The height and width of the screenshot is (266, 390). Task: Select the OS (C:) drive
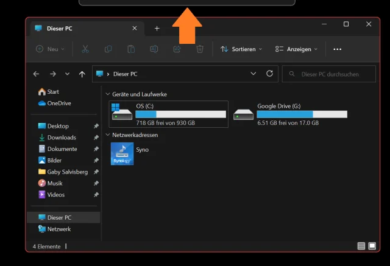click(x=168, y=114)
